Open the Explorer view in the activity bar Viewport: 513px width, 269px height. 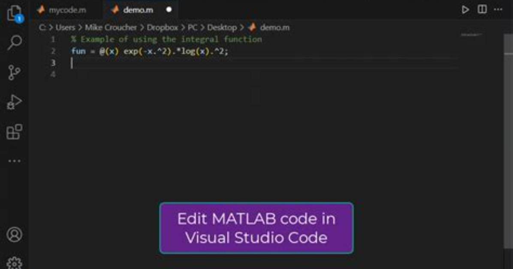point(15,14)
